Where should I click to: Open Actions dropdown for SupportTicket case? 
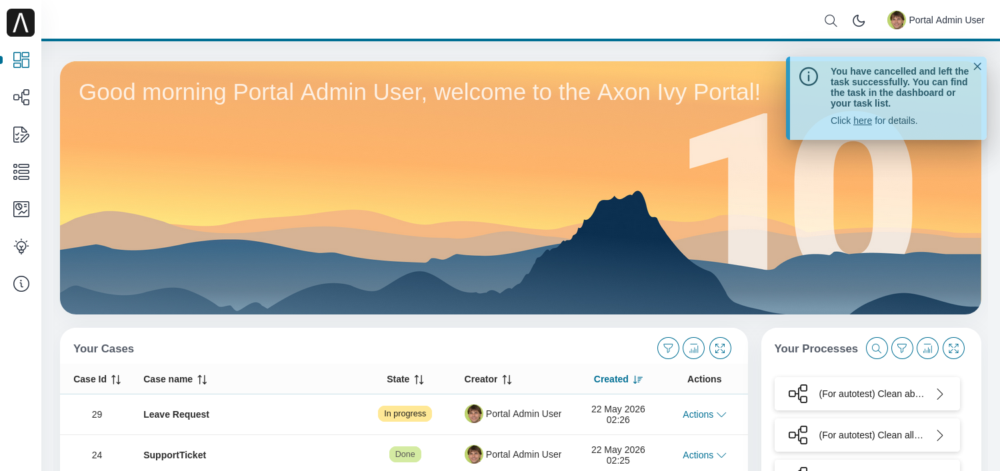[x=704, y=455]
